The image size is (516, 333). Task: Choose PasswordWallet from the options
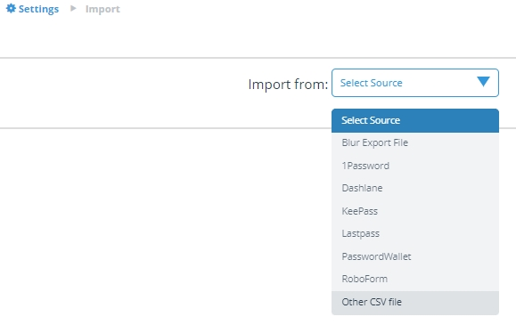click(x=415, y=256)
